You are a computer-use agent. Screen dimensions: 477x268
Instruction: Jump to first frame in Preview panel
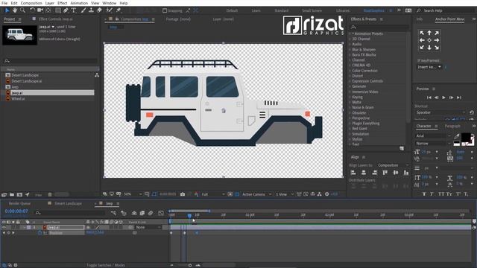429,98
